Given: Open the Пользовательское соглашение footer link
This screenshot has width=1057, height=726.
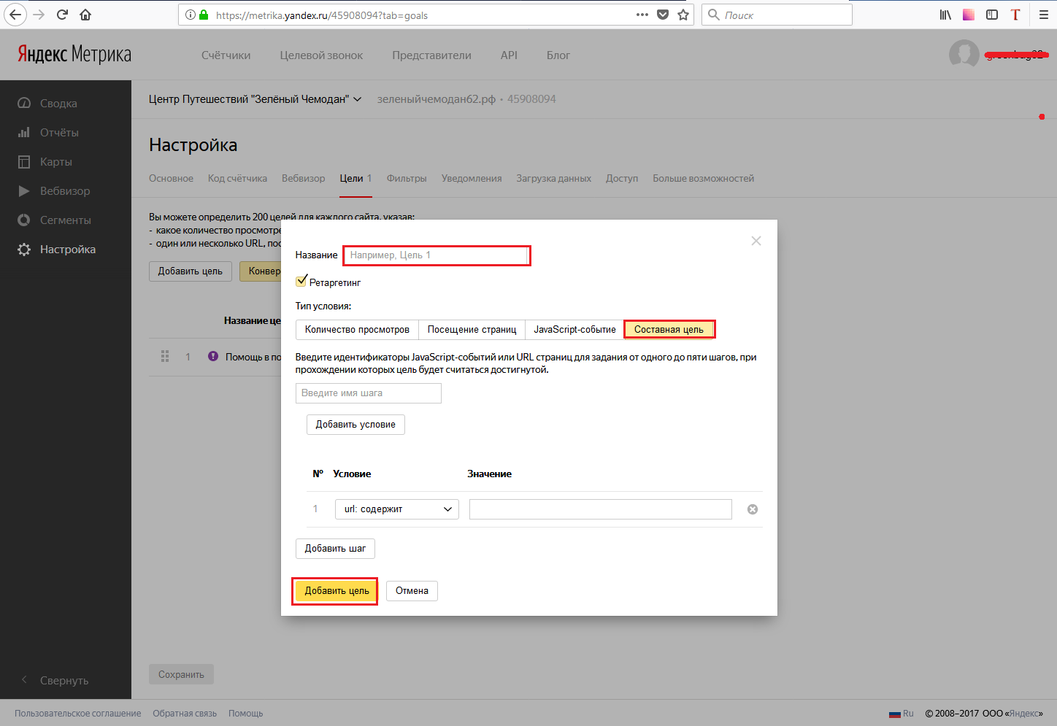Looking at the screenshot, I should (78, 714).
